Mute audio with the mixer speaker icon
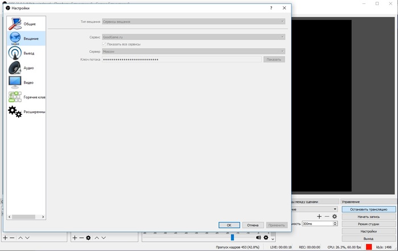The height and width of the screenshot is (251, 398). coord(258,237)
